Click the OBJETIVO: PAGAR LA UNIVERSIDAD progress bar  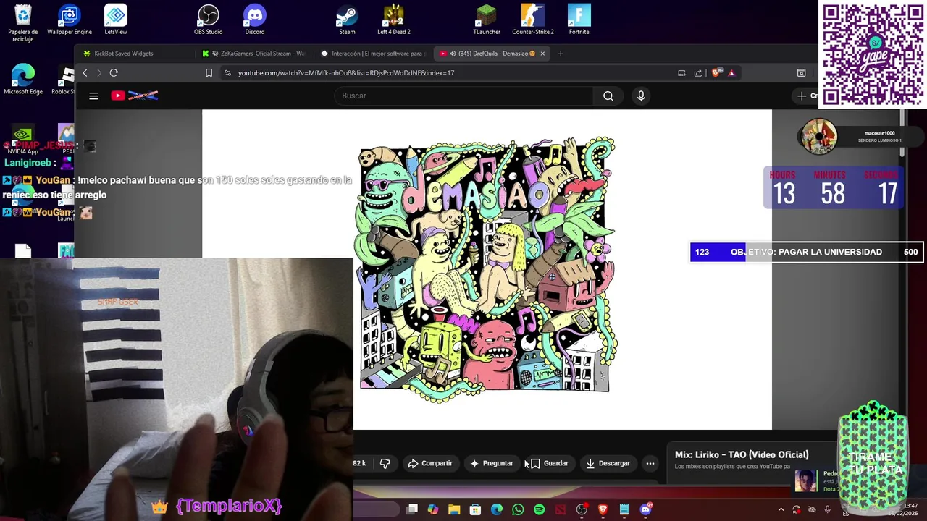(806, 252)
